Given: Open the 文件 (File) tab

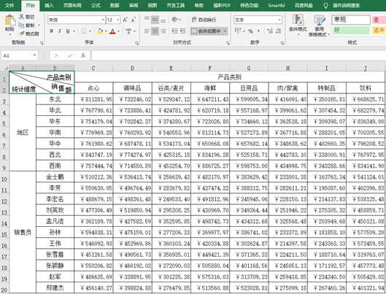Looking at the screenshot, I should [9, 5].
